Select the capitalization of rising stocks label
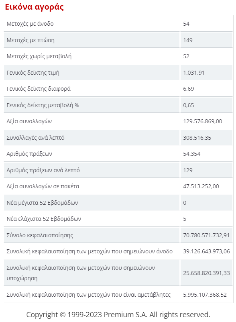 click(x=90, y=251)
